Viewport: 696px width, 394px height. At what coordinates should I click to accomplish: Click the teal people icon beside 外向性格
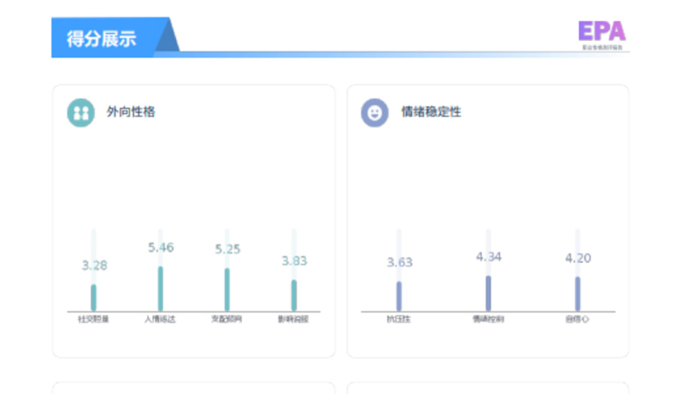pyautogui.click(x=81, y=112)
